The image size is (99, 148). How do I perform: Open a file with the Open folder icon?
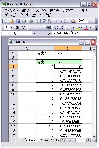point(12,21)
